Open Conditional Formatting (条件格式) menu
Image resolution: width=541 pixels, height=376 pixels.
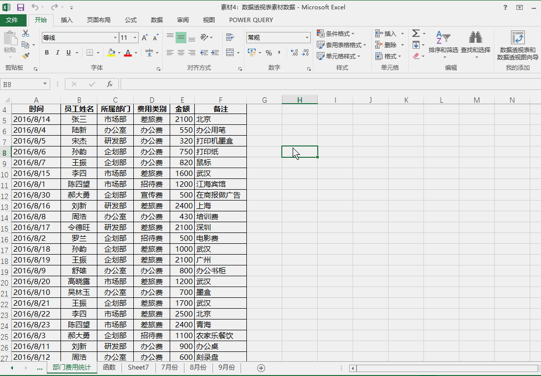pos(336,33)
